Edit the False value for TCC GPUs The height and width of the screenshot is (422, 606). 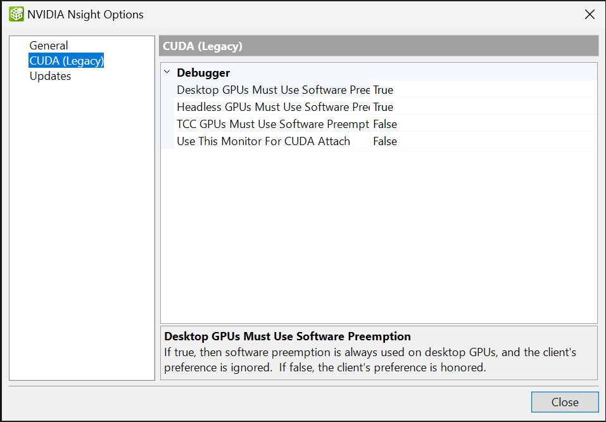[484, 124]
